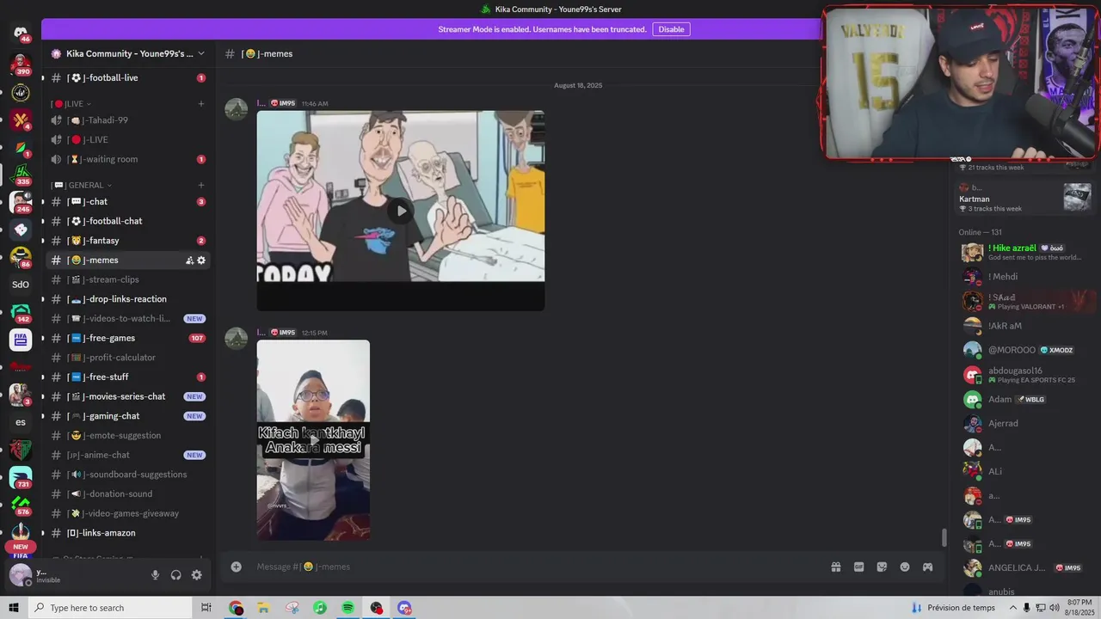Open the apps game controller icon
1101x619 pixels.
[928, 567]
